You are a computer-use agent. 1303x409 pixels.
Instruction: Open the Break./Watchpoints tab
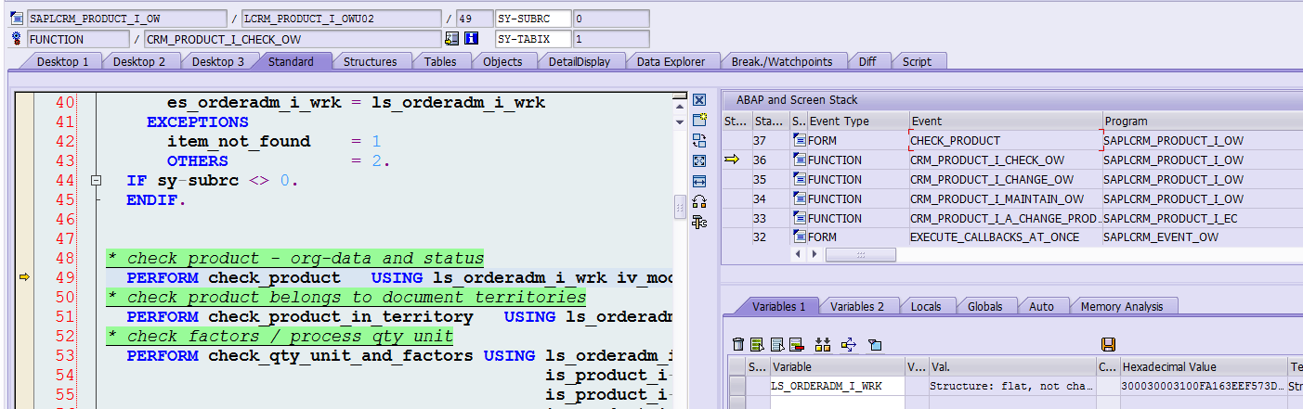[x=782, y=61]
